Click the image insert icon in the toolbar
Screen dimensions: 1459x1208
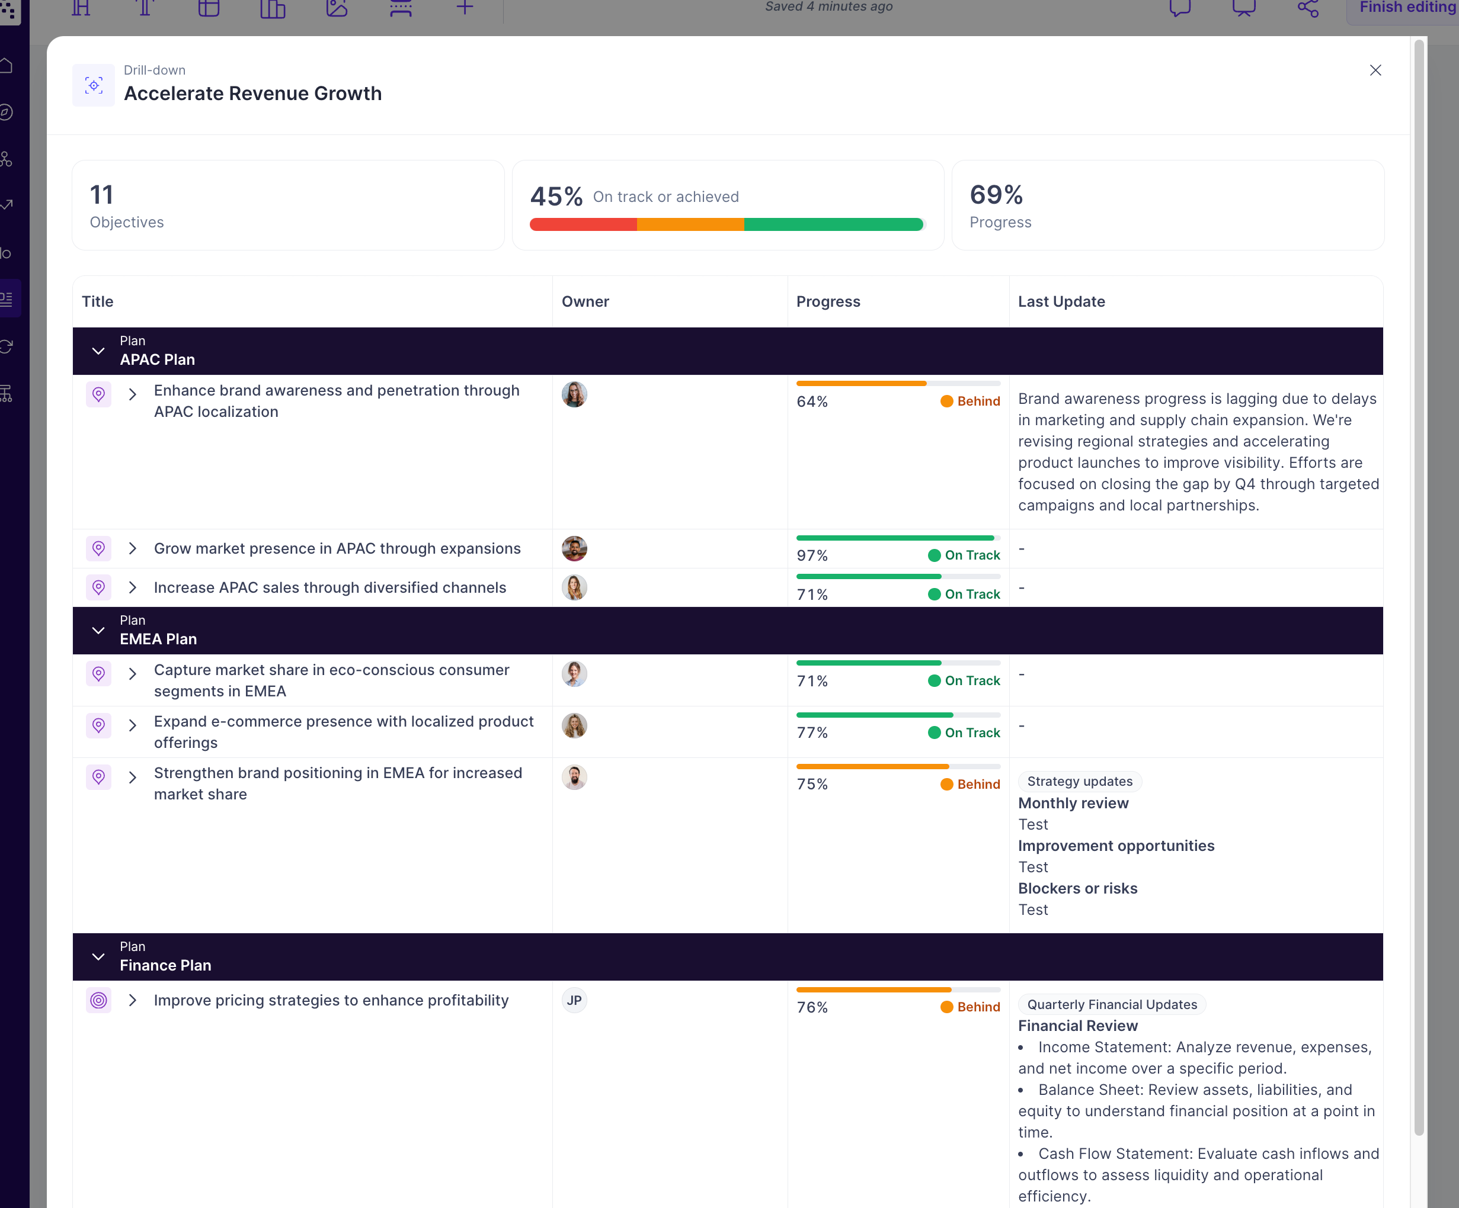pos(337,8)
